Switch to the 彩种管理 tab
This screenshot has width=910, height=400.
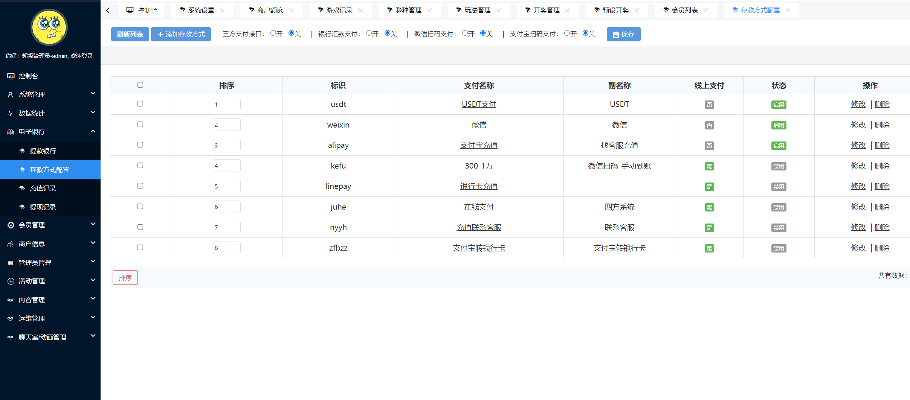[408, 10]
